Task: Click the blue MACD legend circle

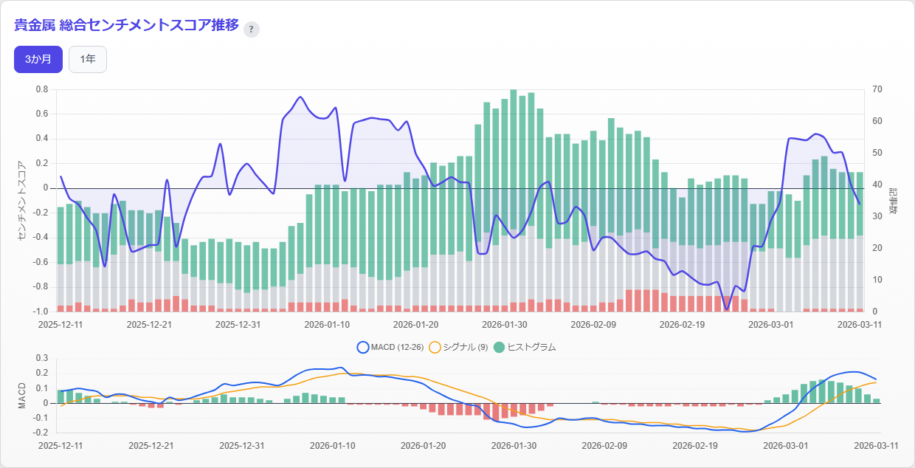Action: [362, 347]
